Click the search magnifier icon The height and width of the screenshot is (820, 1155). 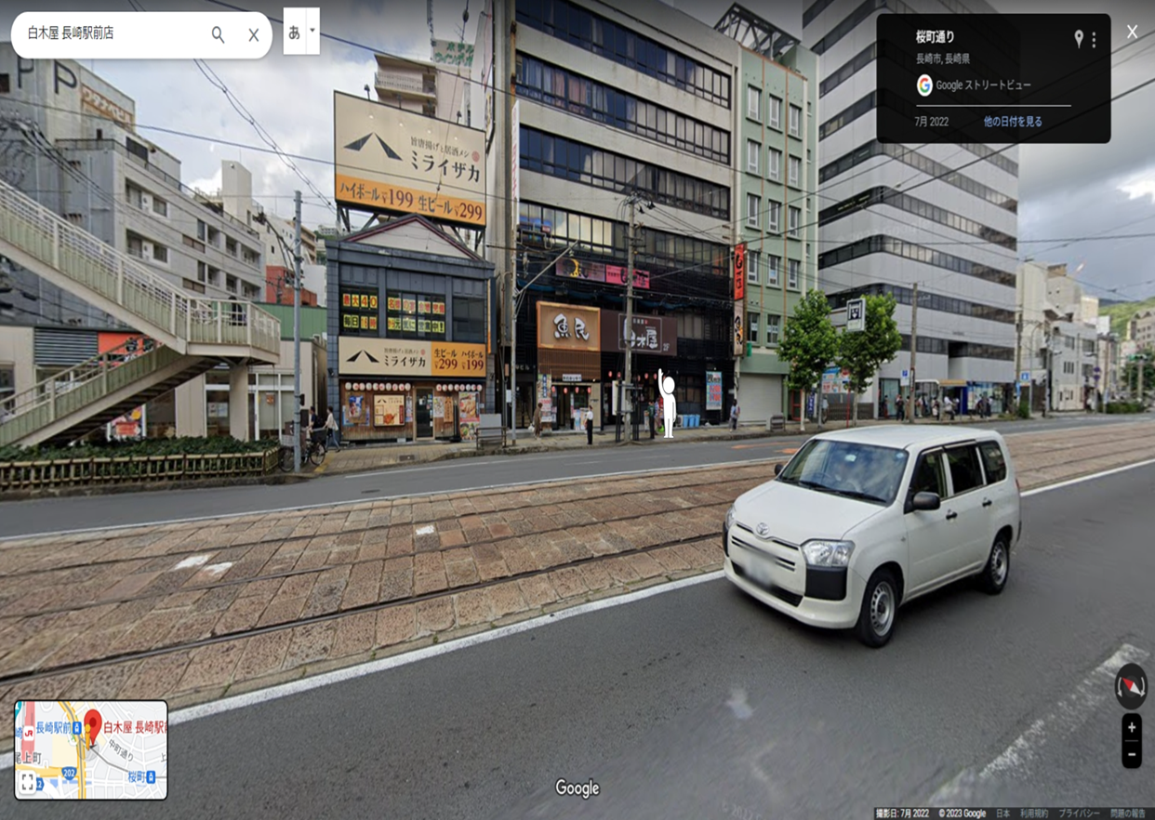(x=218, y=35)
